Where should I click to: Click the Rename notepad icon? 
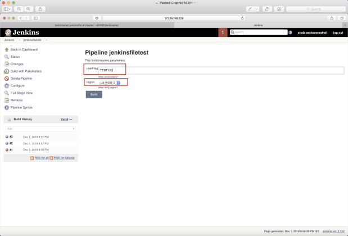point(7,100)
